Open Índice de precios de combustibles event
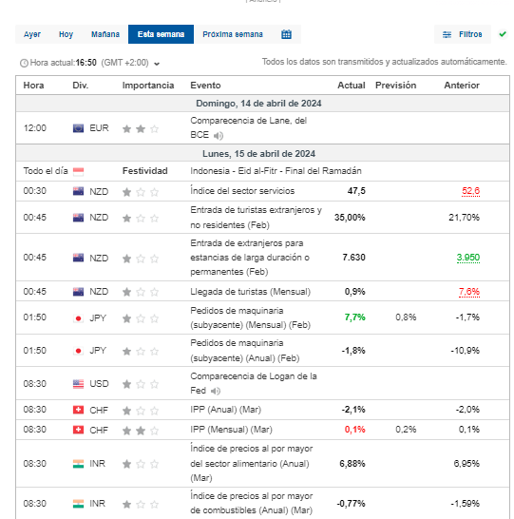Viewport: 514px width, 519px height. coord(252,503)
